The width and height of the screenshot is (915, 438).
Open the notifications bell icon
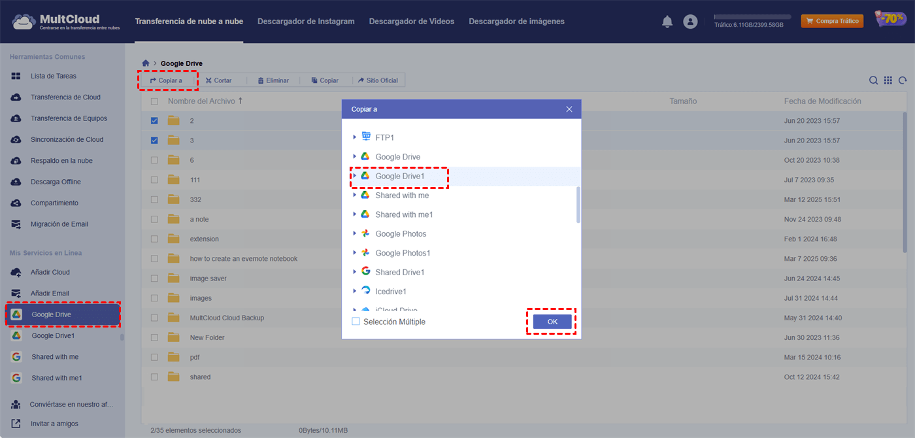[667, 22]
